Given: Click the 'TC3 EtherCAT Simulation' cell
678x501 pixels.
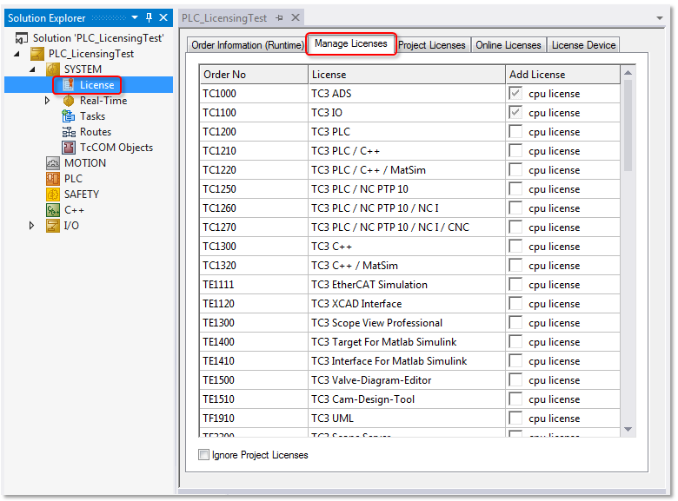Looking at the screenshot, I should 407,285.
